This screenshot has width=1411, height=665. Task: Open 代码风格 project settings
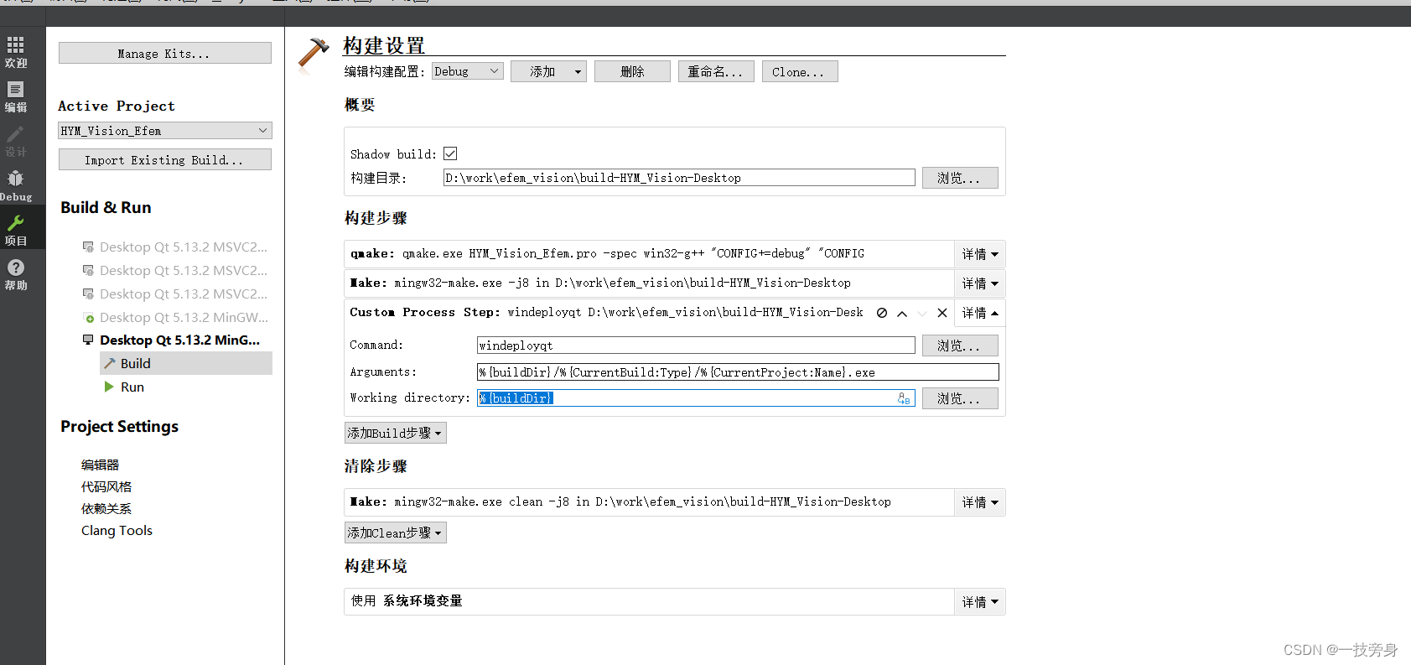(106, 486)
